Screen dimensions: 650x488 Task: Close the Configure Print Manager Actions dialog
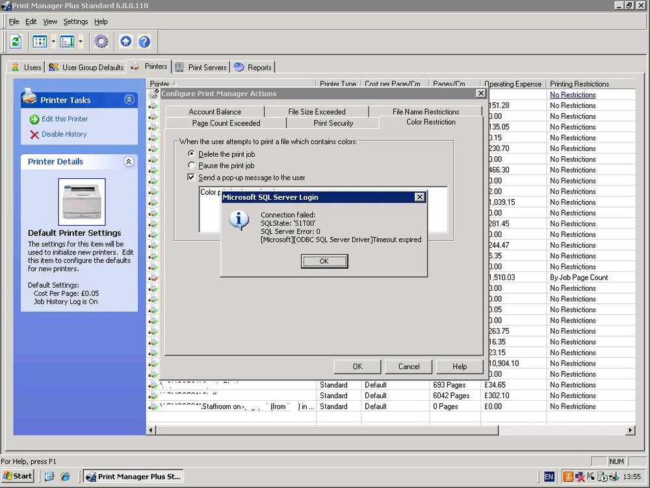(480, 93)
